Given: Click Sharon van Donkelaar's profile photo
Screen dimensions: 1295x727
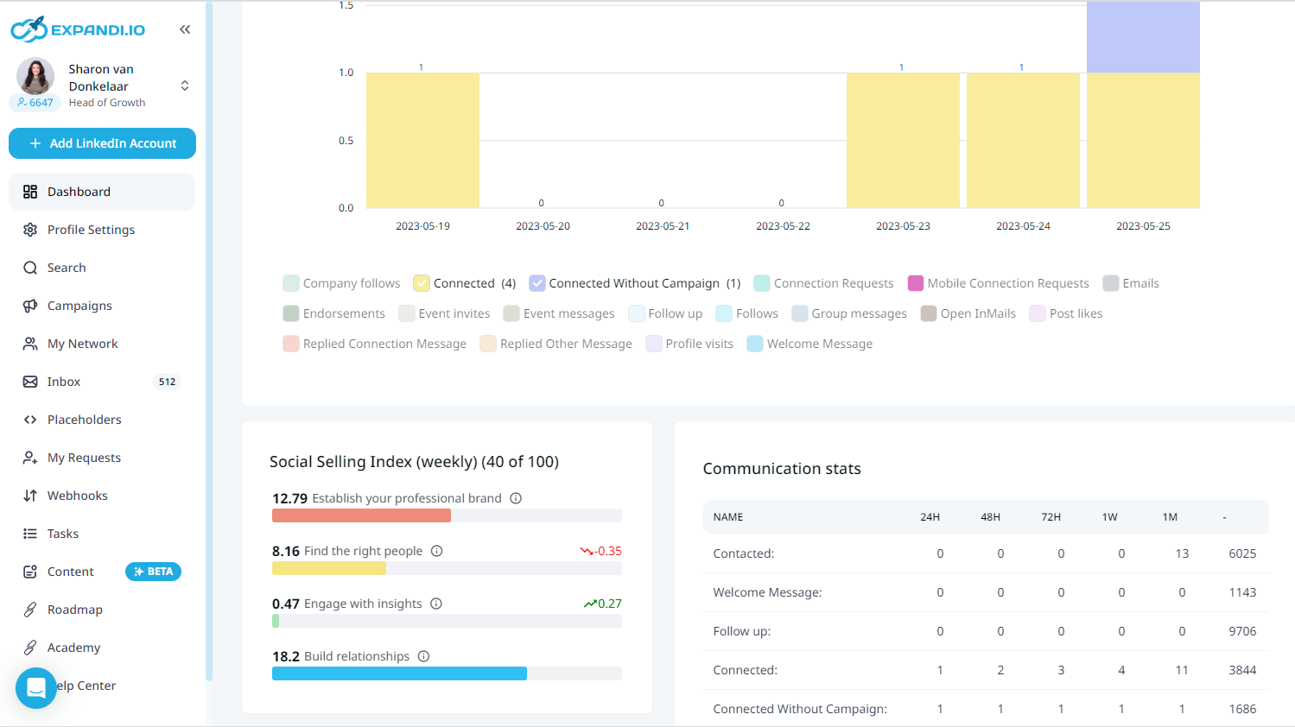Looking at the screenshot, I should tap(35, 76).
